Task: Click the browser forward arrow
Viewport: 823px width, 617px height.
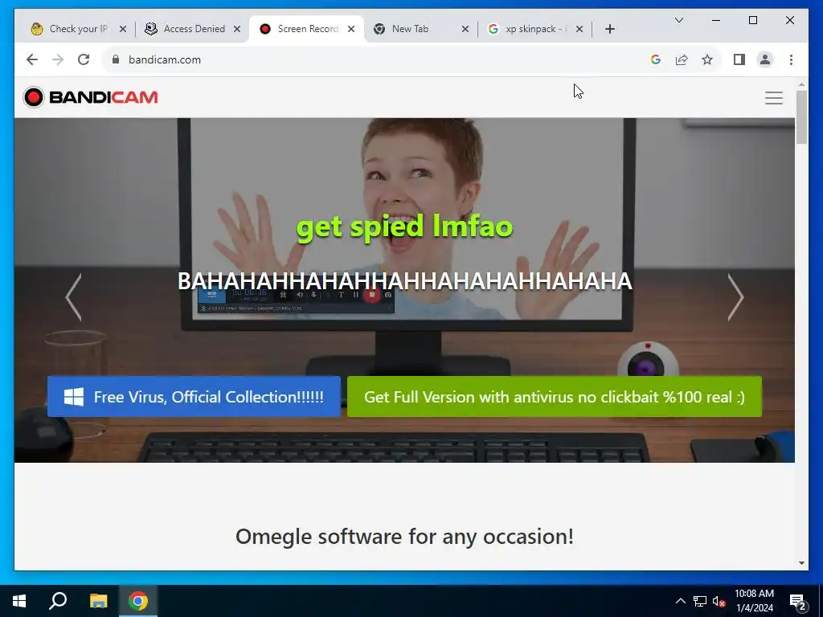Action: pyautogui.click(x=58, y=59)
